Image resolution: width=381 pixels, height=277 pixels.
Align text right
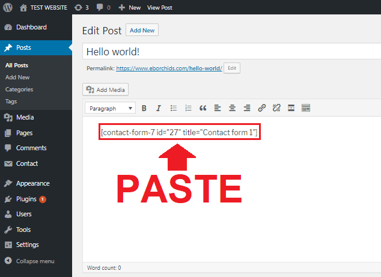(x=247, y=108)
